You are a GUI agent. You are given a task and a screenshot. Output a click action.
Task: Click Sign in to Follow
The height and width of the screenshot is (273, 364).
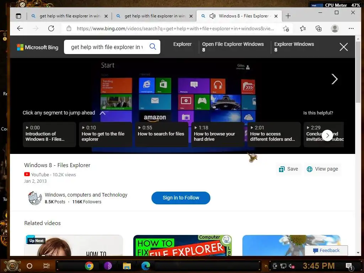(181, 198)
